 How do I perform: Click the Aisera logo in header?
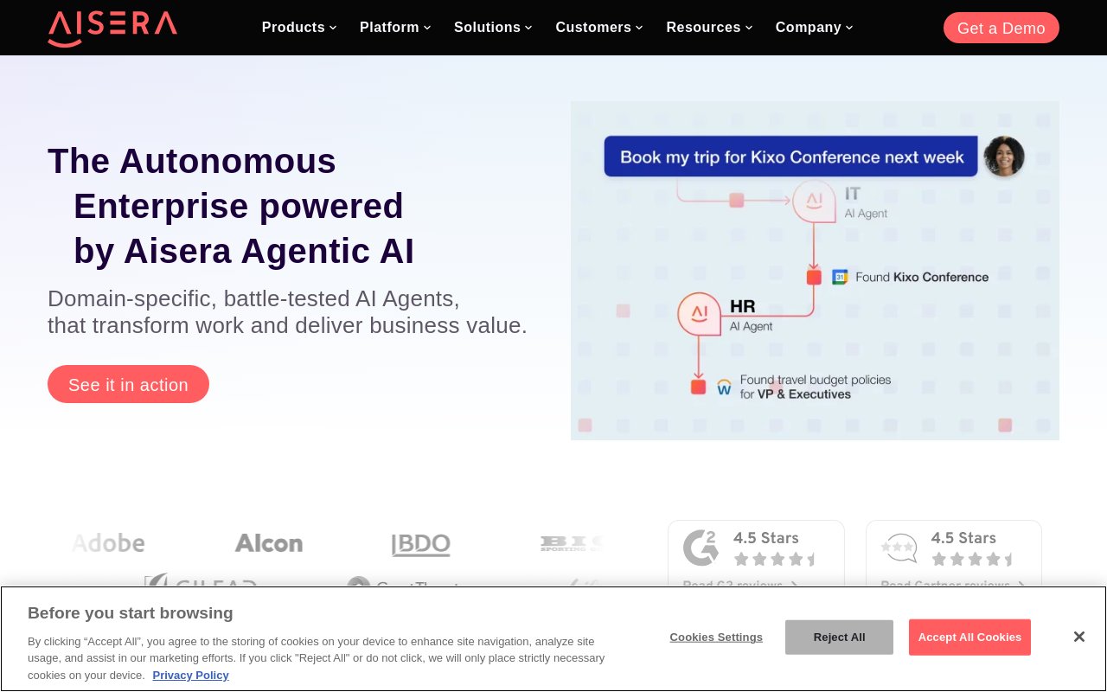pos(112,28)
